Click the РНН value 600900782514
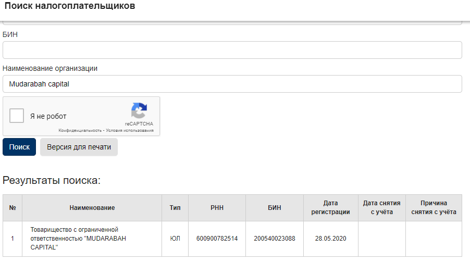Image resolution: width=470 pixels, height=274 pixels. (217, 239)
